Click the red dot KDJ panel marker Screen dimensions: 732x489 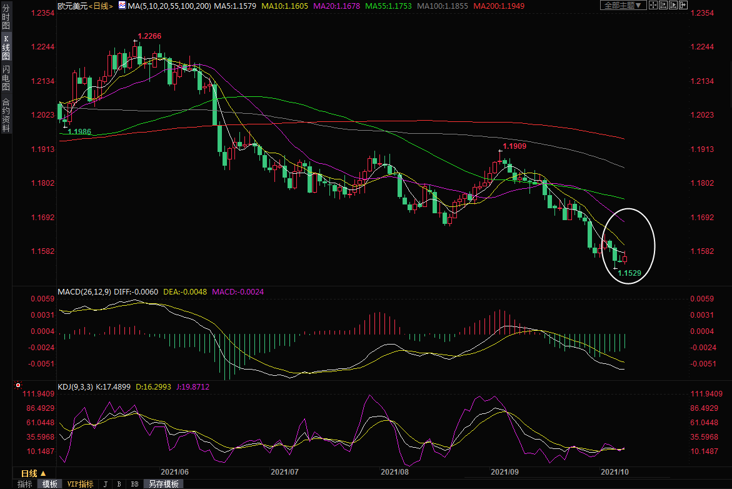click(18, 385)
